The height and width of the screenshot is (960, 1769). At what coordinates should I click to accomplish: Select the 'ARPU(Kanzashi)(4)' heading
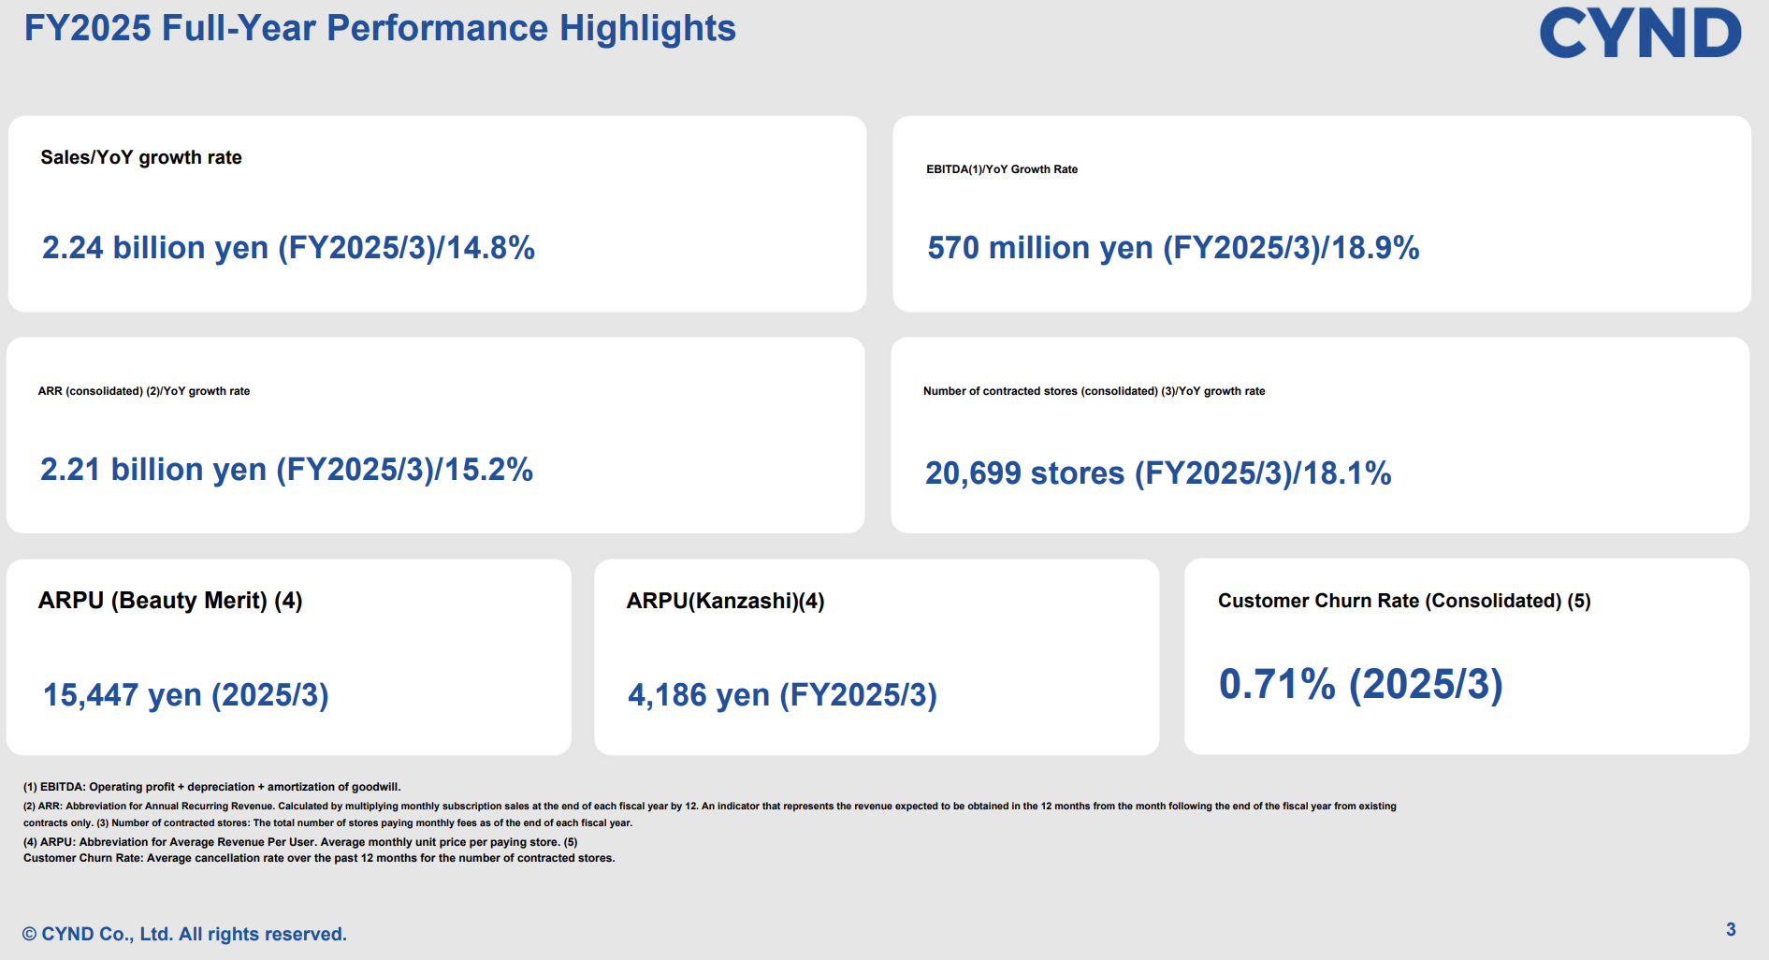pyautogui.click(x=725, y=601)
